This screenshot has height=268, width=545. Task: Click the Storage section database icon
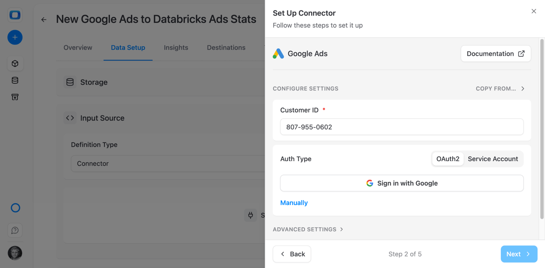pos(70,82)
